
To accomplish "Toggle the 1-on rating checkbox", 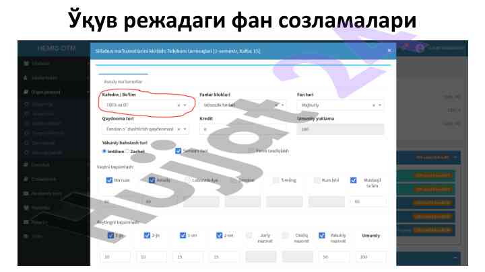I will 183,235.
